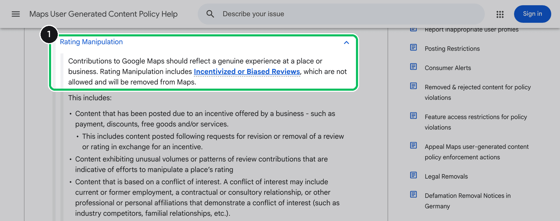560x221 pixels.
Task: Click document icon beside Feature access restrictions
Action: click(x=413, y=116)
